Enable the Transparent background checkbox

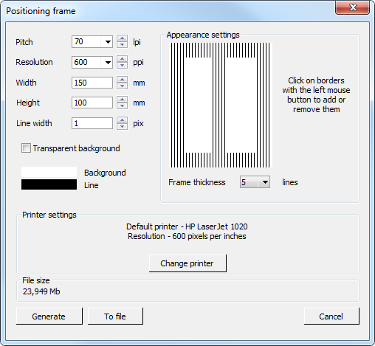click(26, 148)
